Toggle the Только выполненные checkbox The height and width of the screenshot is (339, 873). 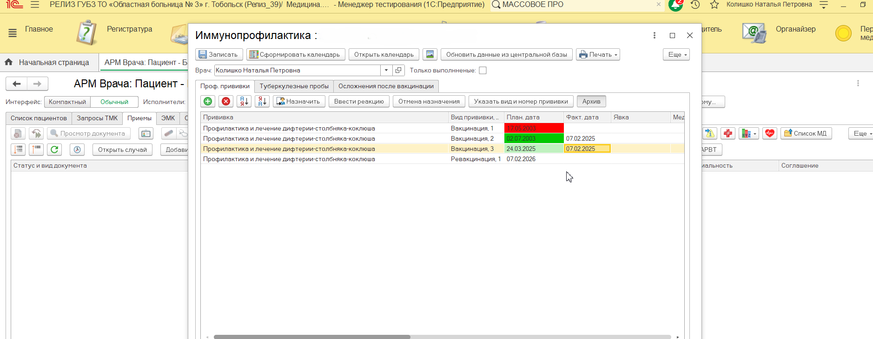click(x=483, y=71)
